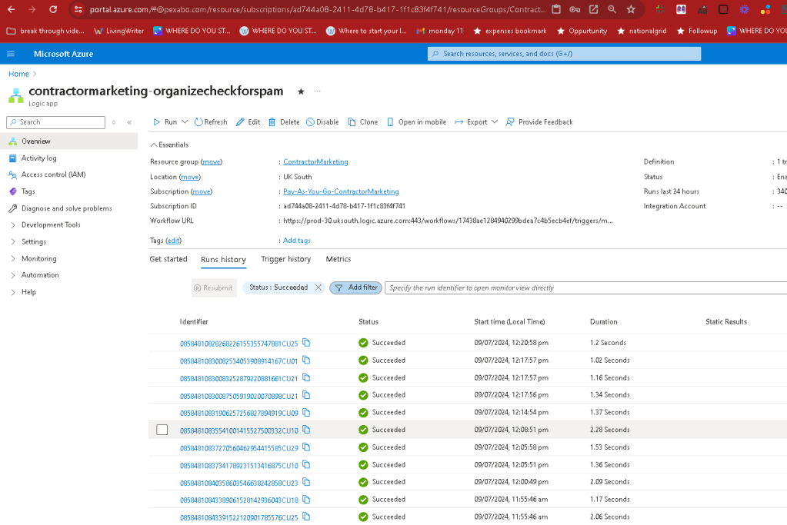Copy identifier ending 1661CU21
This screenshot has width=787, height=525.
point(306,377)
